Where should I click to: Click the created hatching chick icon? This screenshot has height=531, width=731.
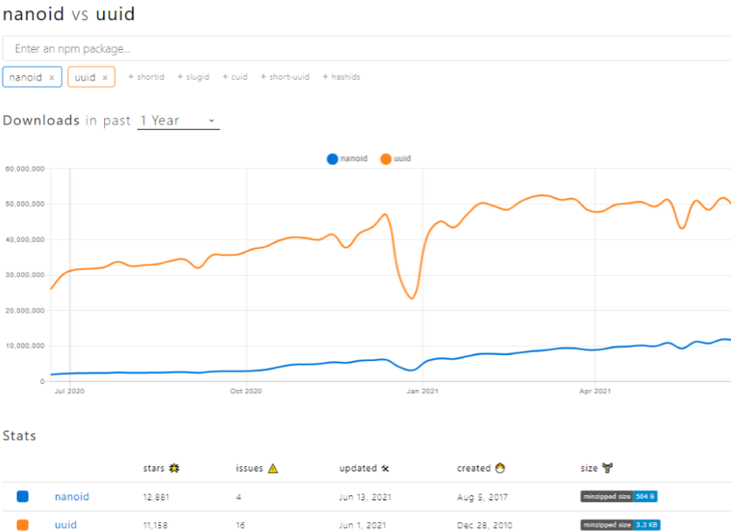coord(500,468)
